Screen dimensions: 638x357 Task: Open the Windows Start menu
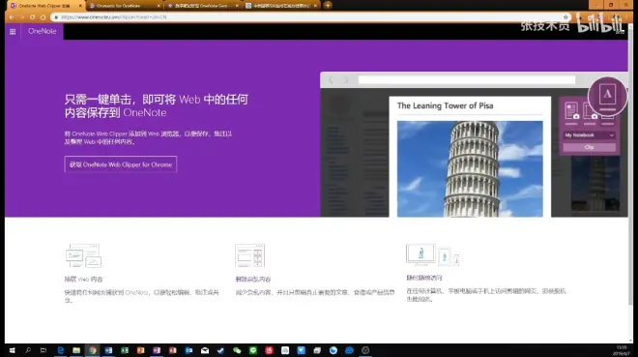(12, 350)
